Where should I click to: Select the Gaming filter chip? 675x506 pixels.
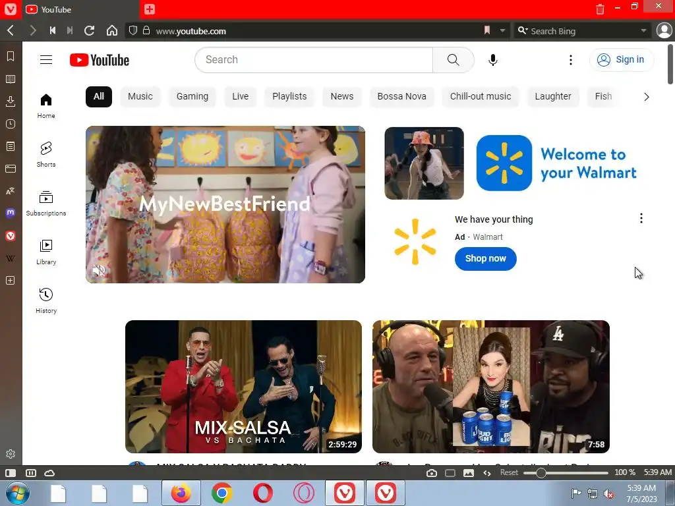(x=192, y=96)
